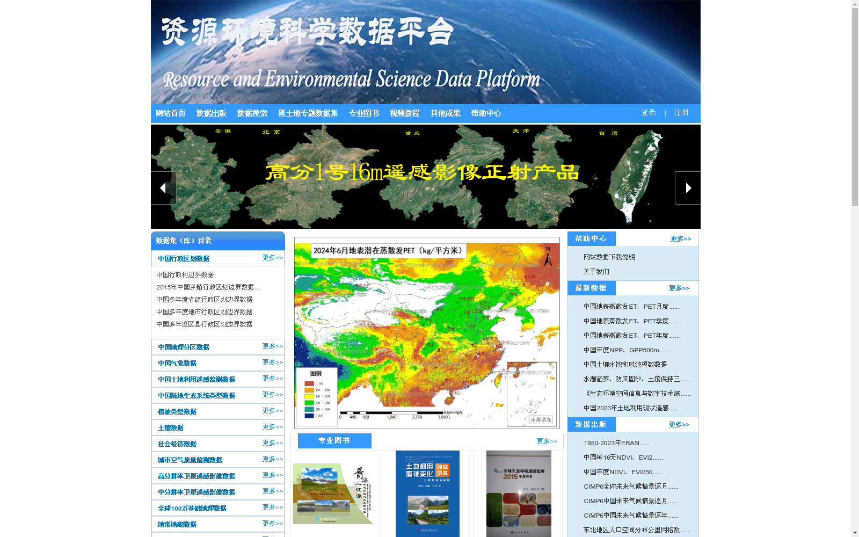
Task: Open the 土地利用覆被变化 book cover
Action: click(x=427, y=494)
